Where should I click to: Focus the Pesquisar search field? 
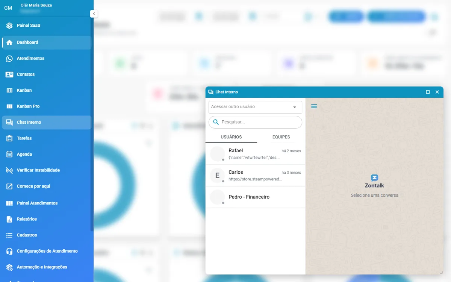point(255,122)
